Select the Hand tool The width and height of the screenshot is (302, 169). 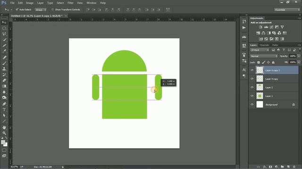[x=4, y=127]
